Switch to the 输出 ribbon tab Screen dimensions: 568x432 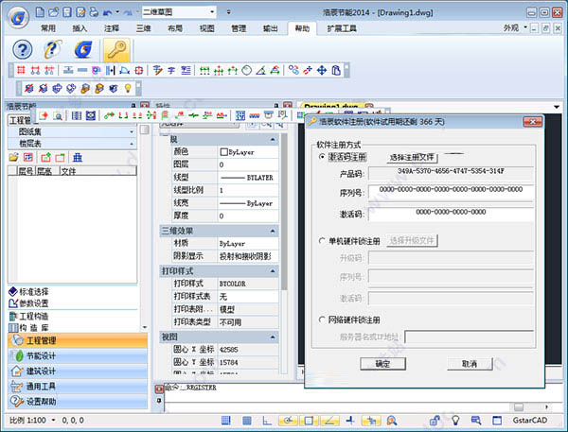pos(270,28)
